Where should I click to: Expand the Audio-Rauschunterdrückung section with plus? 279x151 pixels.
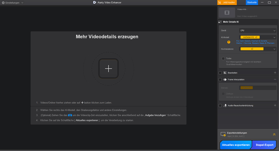pyautogui.click(x=275, y=105)
